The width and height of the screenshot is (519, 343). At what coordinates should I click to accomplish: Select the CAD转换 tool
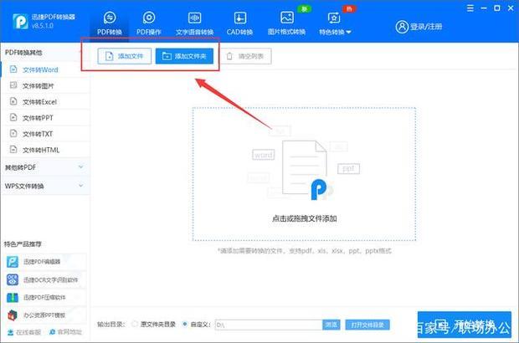click(240, 23)
